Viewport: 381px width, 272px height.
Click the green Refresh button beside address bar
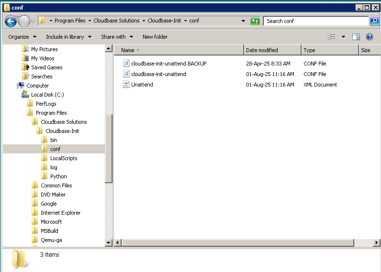255,21
